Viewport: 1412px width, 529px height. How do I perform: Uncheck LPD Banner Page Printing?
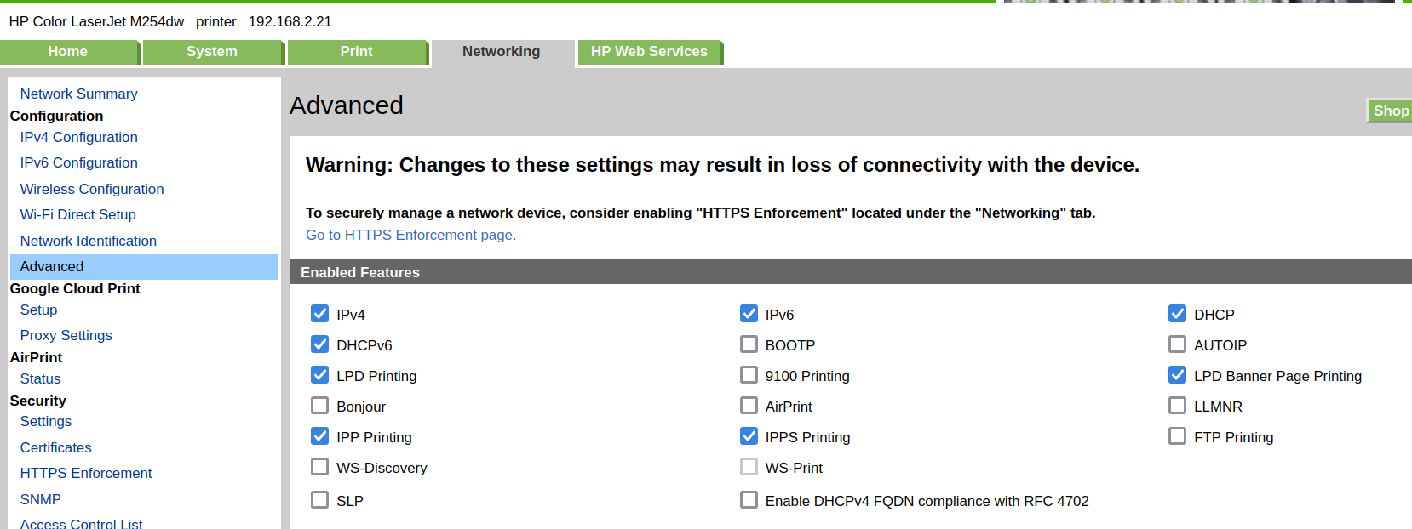pyautogui.click(x=1177, y=375)
